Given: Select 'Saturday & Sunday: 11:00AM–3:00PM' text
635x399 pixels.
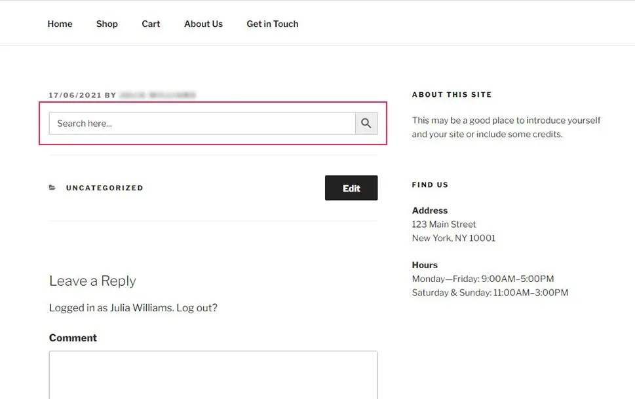Looking at the screenshot, I should tap(490, 292).
